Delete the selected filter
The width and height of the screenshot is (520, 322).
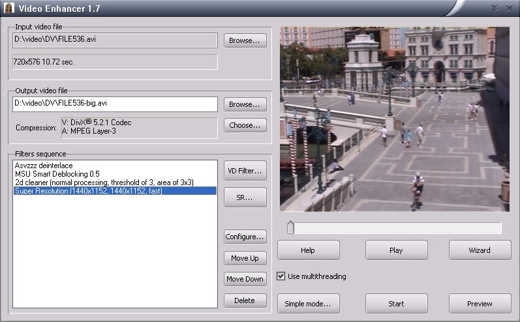coord(245,300)
